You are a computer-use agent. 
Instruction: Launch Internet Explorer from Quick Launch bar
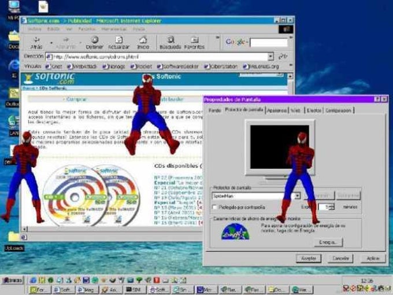coord(33,280)
